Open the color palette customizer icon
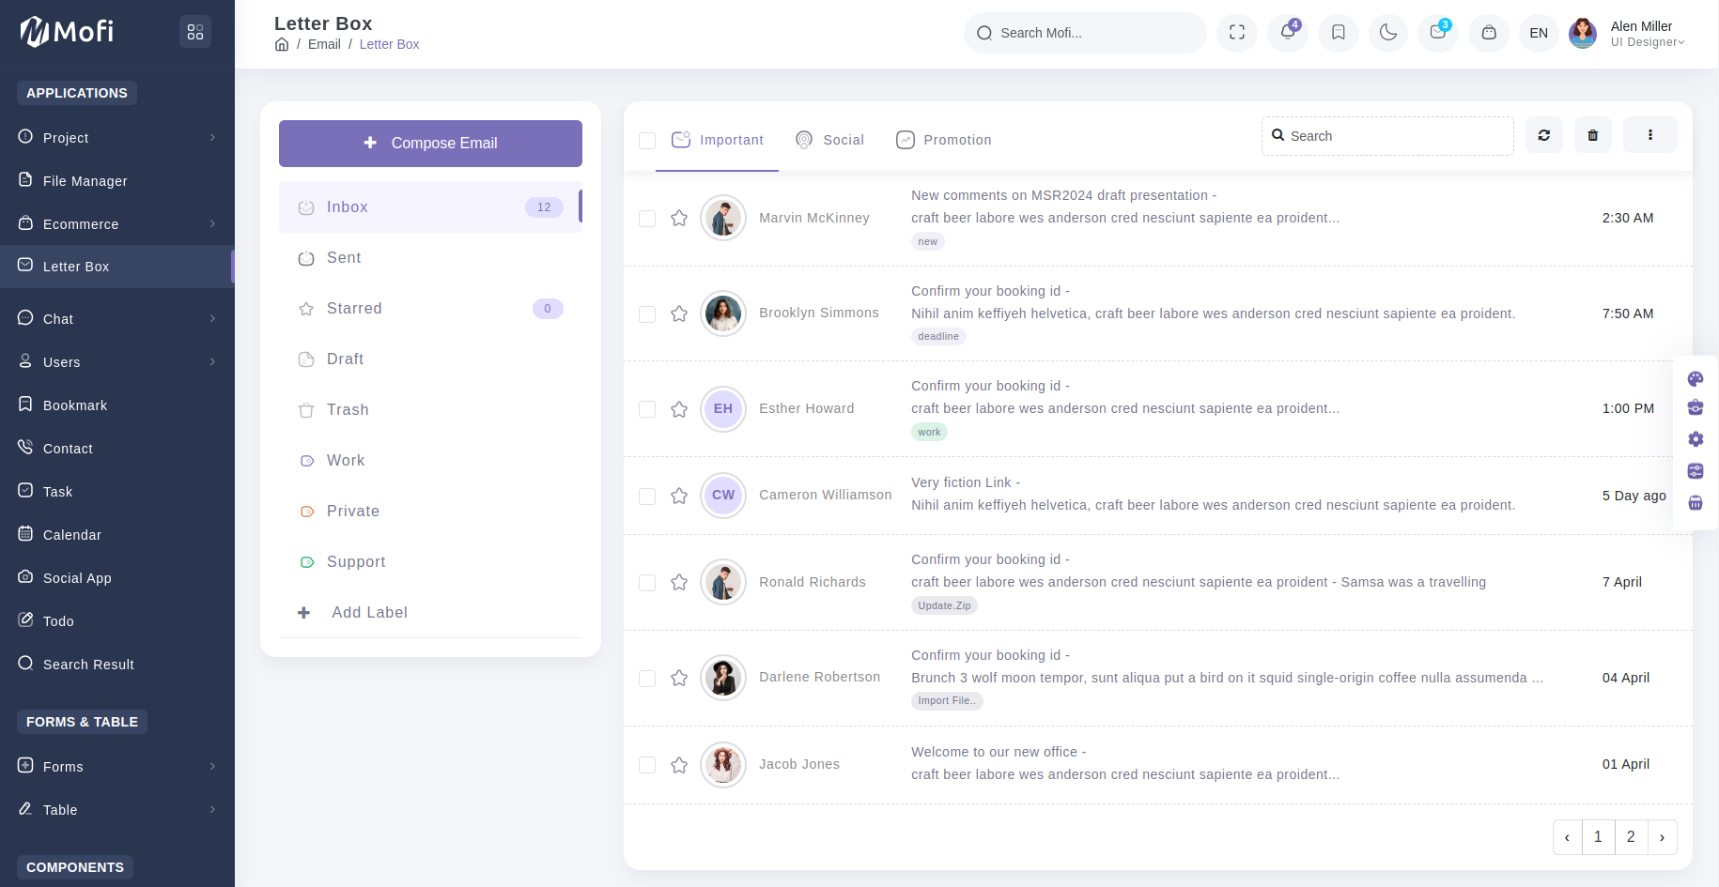 click(x=1696, y=379)
